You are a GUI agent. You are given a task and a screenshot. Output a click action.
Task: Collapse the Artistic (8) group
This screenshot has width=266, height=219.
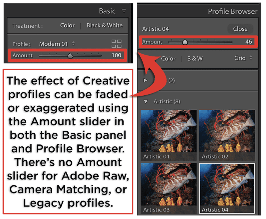[146, 101]
